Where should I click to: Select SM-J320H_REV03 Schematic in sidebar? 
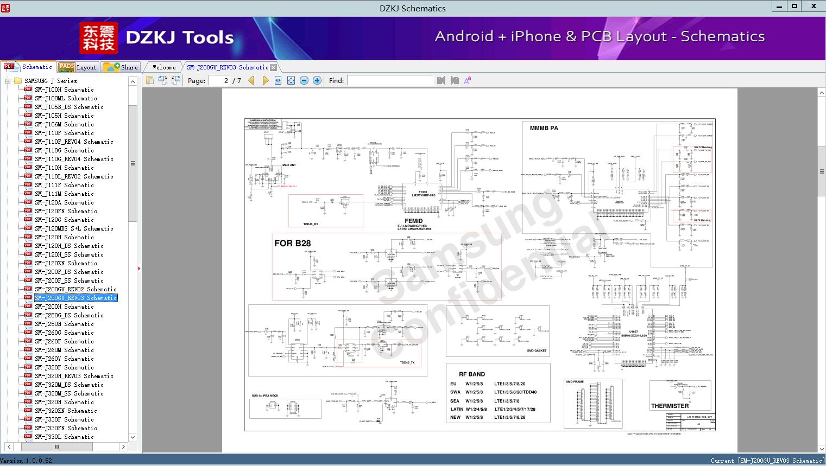(x=74, y=376)
